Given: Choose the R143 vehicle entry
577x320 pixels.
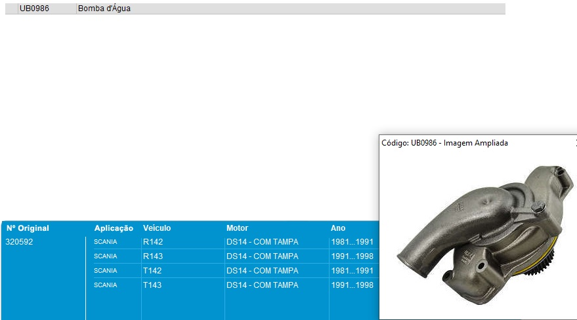Looking at the screenshot, I should (x=152, y=256).
